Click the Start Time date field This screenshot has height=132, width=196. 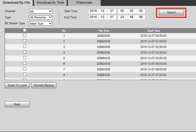pyautogui.click(x=102, y=11)
